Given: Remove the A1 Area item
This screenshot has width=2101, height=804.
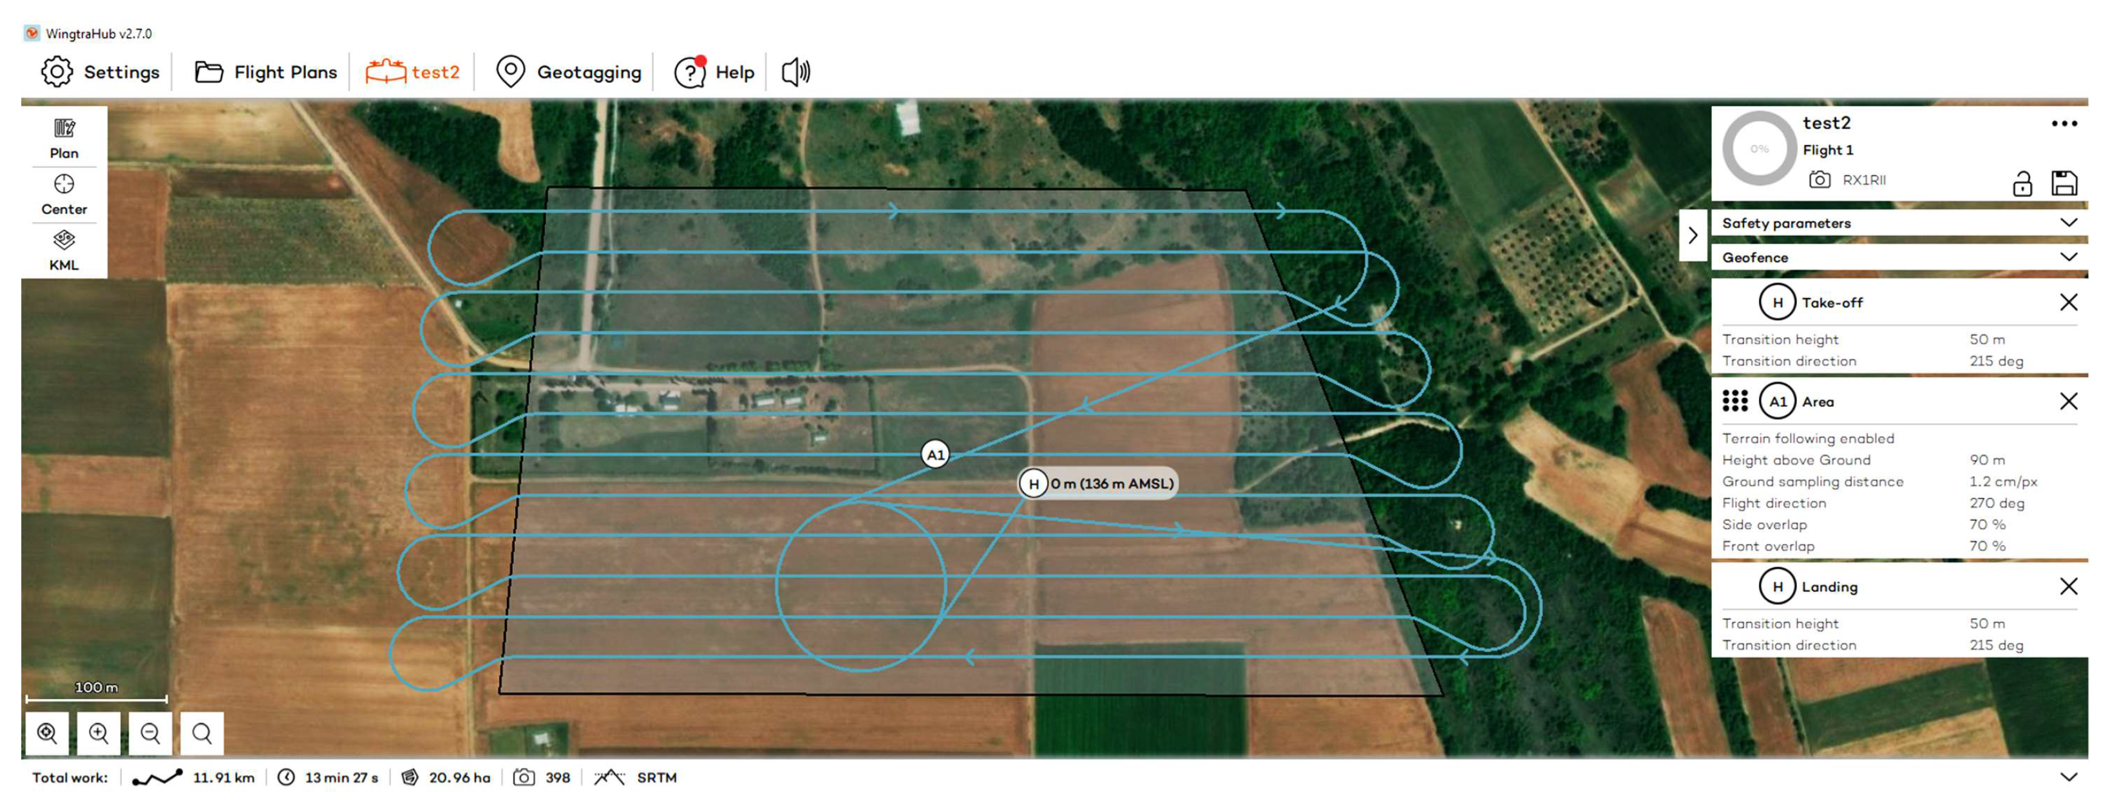Looking at the screenshot, I should [2068, 401].
